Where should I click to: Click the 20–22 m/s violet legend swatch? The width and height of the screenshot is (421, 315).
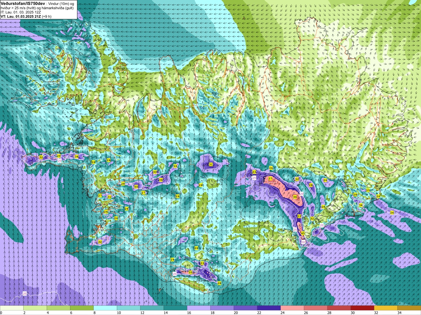pos(245,308)
